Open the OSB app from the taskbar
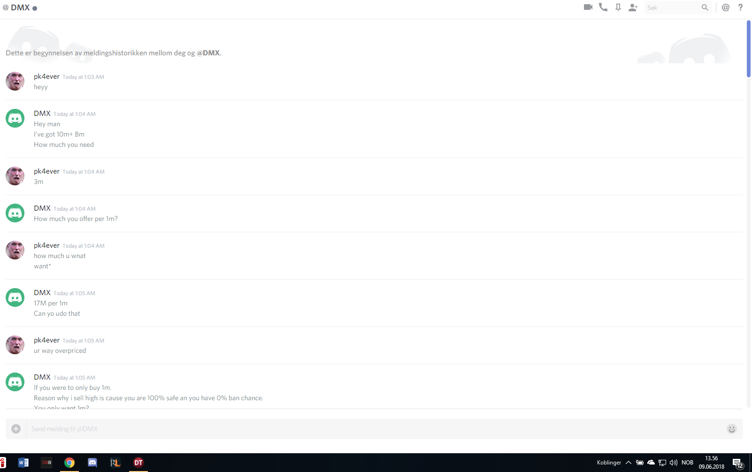Screen dimensions: 752x472 coord(46,463)
